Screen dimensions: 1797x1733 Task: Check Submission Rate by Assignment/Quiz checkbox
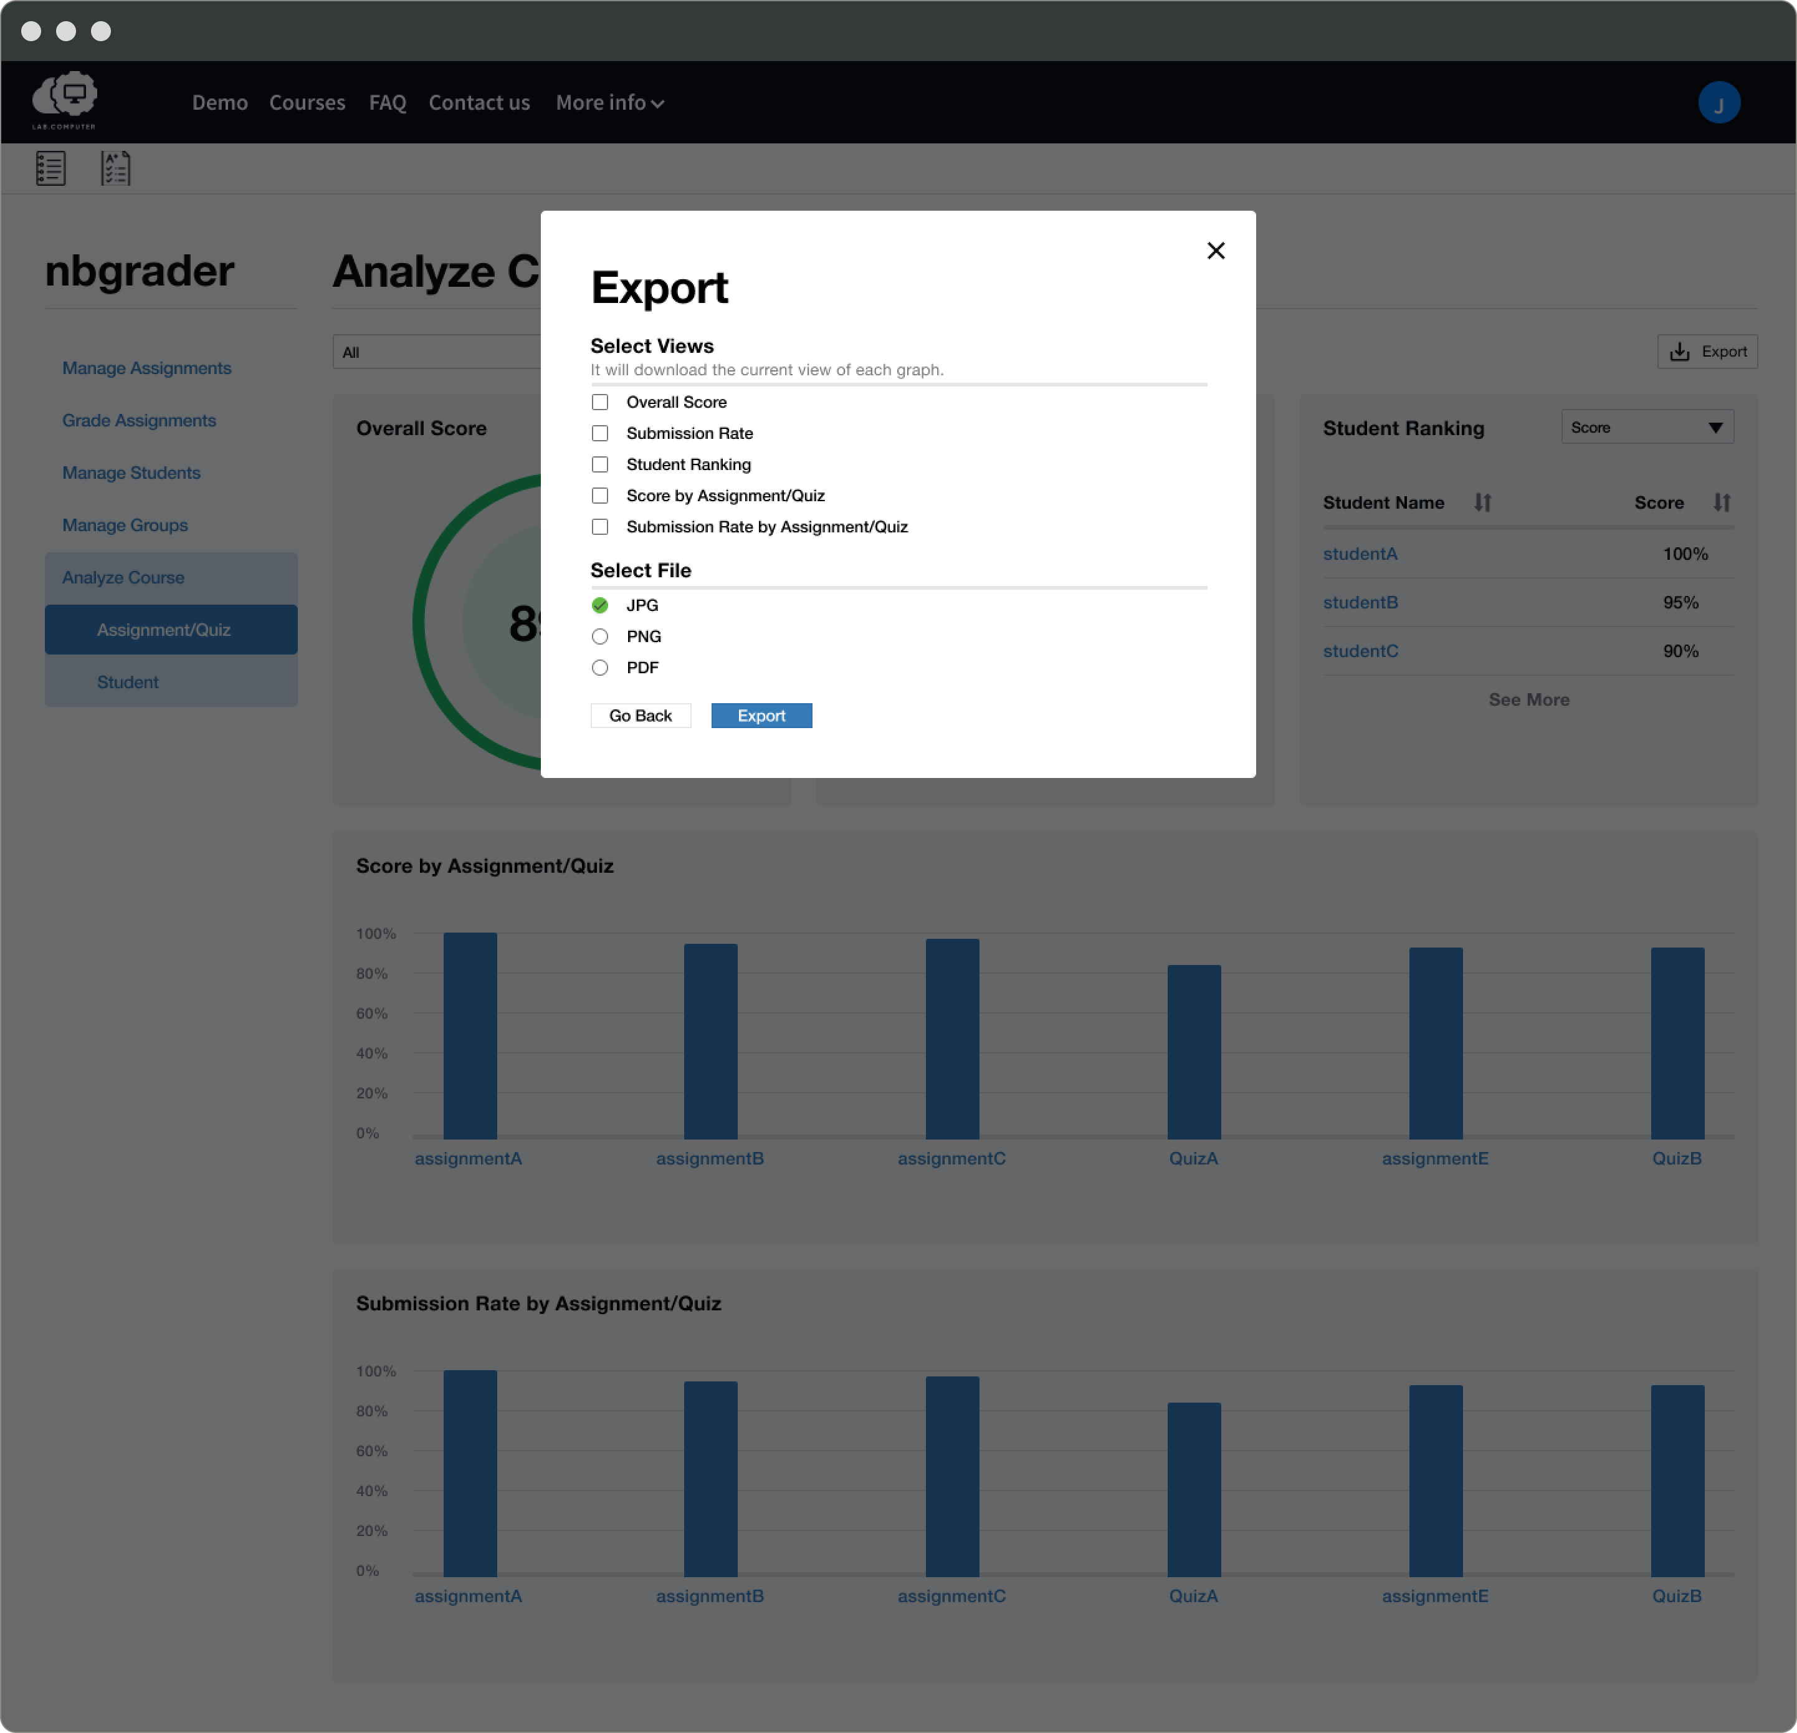pyautogui.click(x=599, y=527)
